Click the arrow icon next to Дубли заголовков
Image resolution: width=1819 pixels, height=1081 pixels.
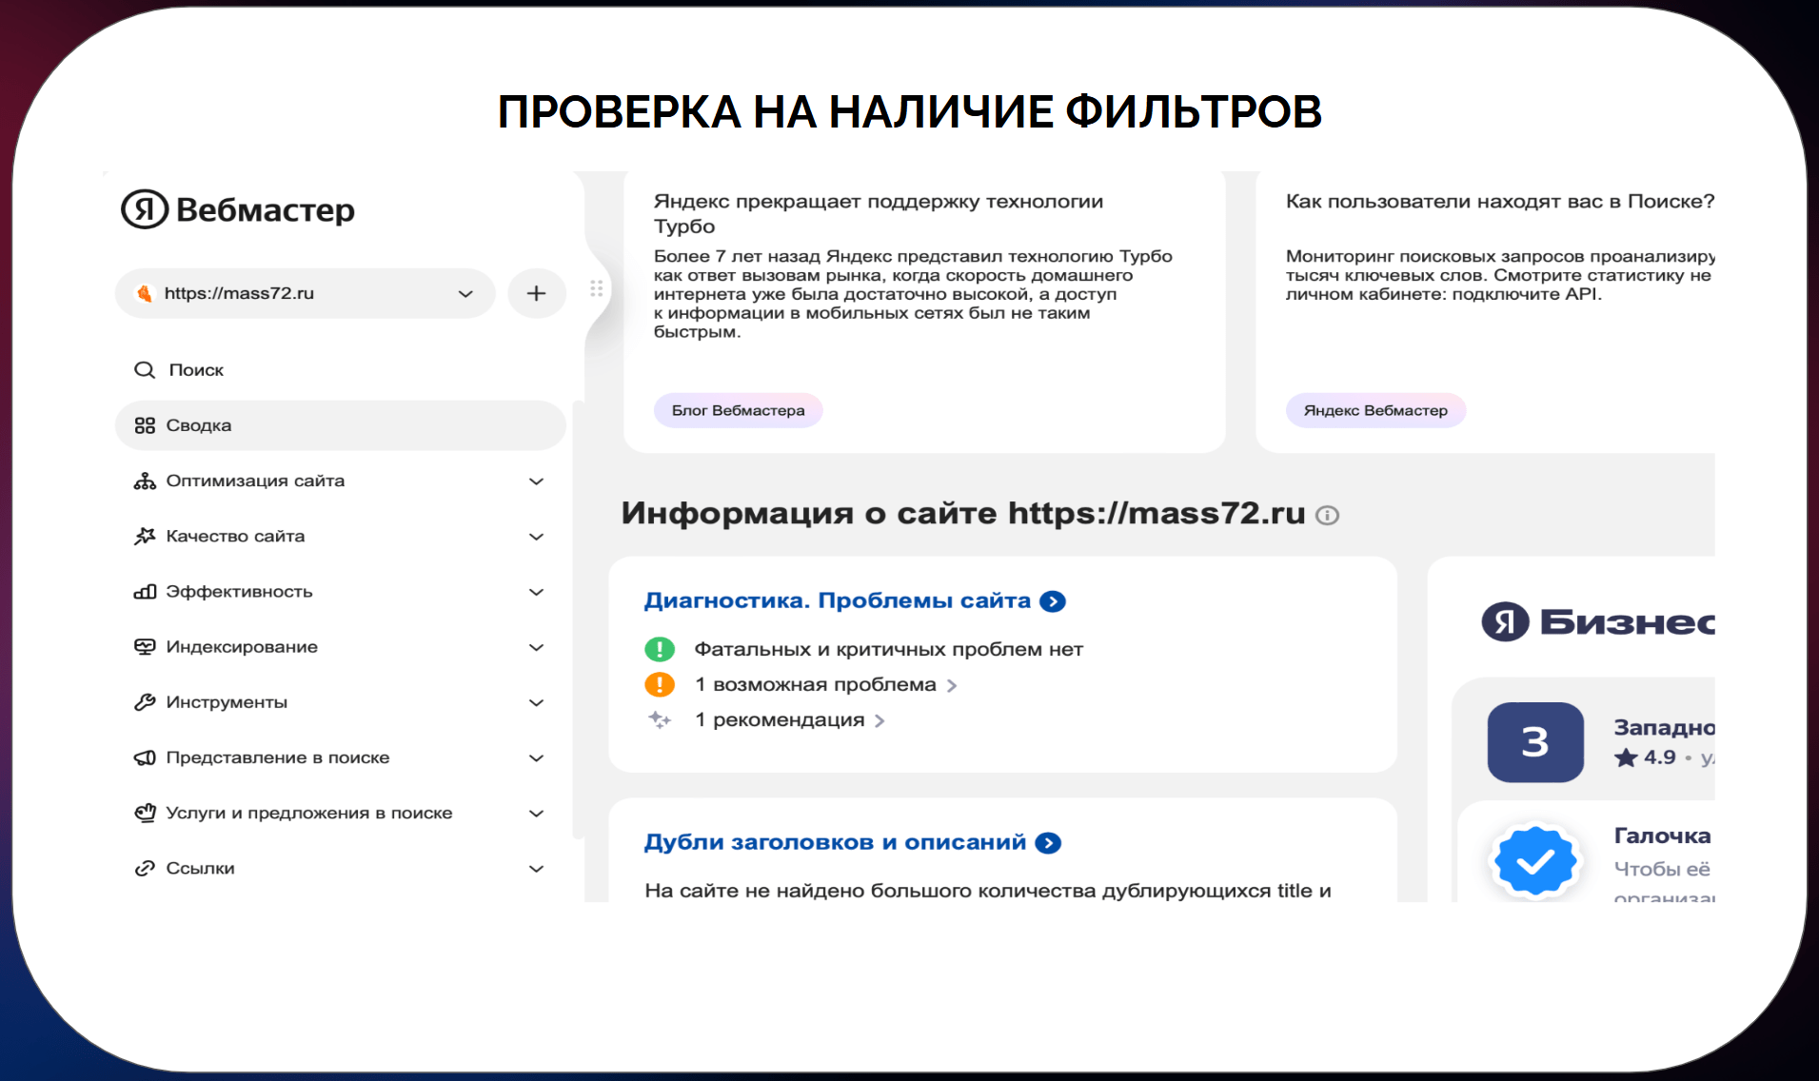tap(1048, 843)
